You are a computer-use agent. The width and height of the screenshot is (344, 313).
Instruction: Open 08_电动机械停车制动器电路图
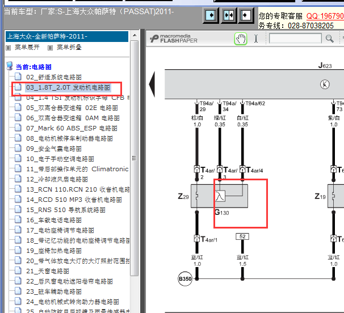69,138
